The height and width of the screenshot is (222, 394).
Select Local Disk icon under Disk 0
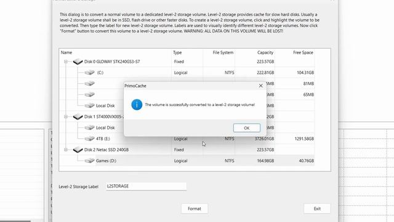[89, 105]
